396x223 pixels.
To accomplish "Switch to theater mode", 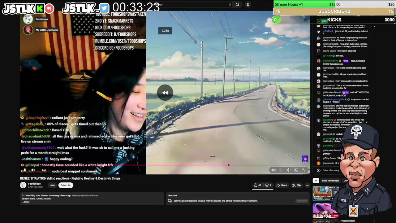I will coord(296,170).
